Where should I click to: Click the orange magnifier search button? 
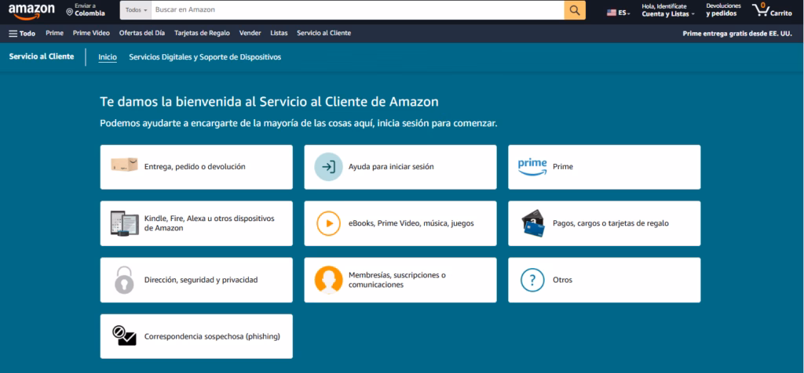[575, 10]
